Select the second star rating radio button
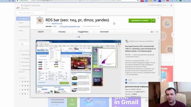191x107 pixels. (x=20, y=86)
